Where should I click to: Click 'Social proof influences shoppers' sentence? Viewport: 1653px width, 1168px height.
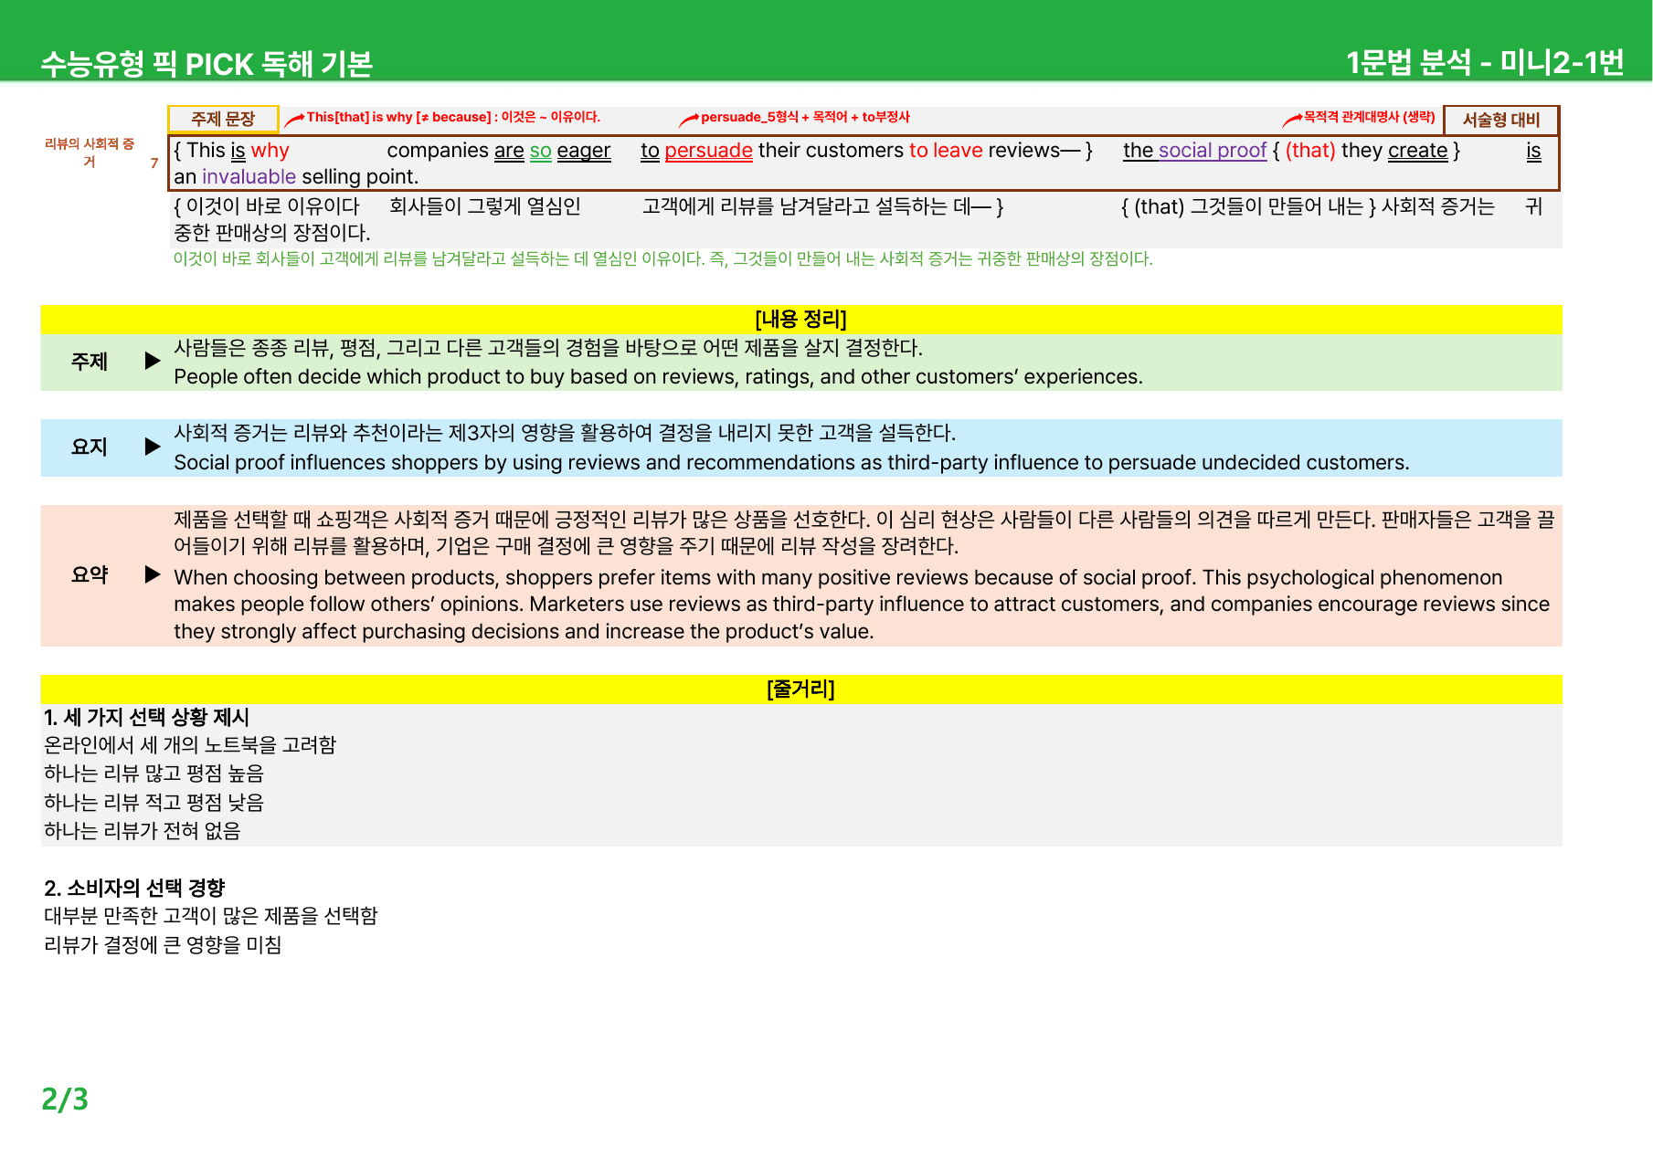point(791,462)
